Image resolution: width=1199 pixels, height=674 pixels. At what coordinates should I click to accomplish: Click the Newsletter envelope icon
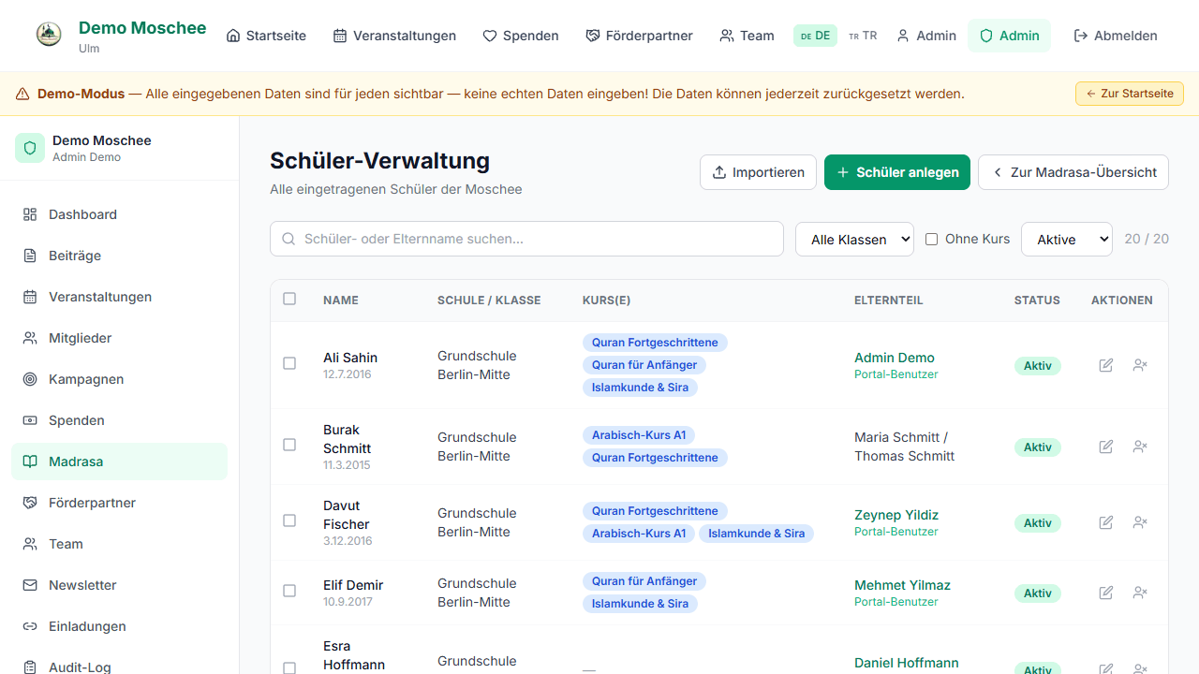(30, 585)
